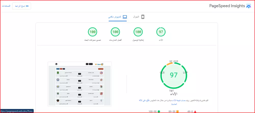Click the TBT label on the gauge
Screen dimensions: 255x113
(x=172, y=91)
